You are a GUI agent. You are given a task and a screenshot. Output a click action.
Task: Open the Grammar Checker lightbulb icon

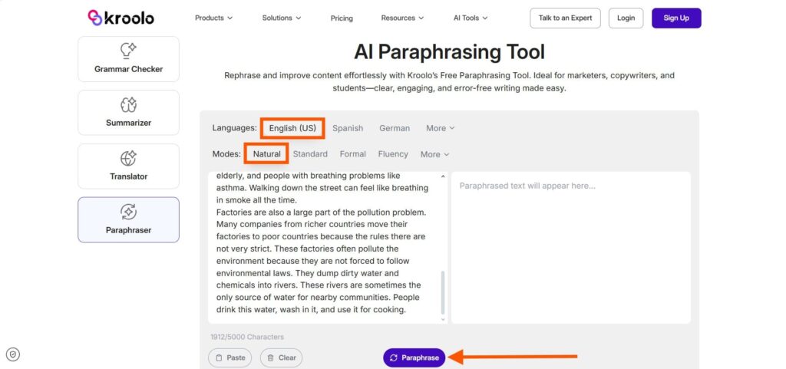128,51
